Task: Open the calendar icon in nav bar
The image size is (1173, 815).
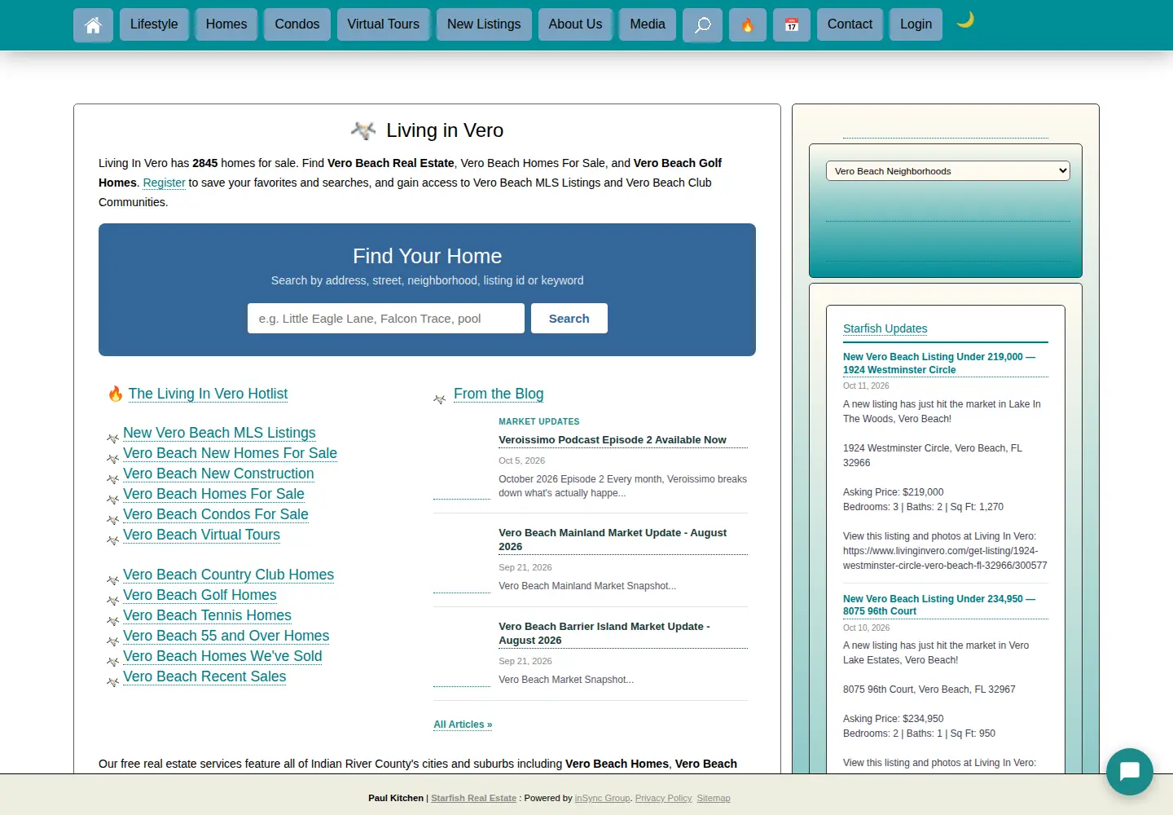Action: click(x=791, y=24)
